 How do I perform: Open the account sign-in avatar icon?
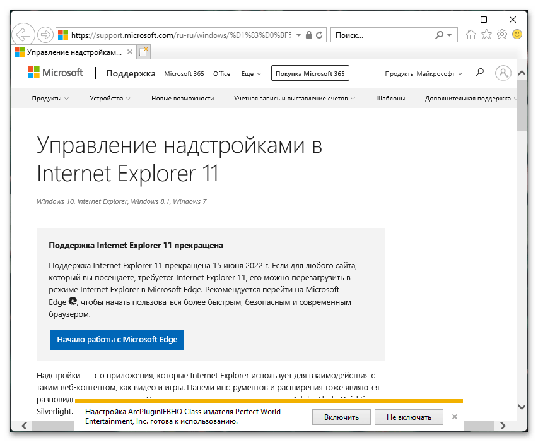click(x=503, y=73)
